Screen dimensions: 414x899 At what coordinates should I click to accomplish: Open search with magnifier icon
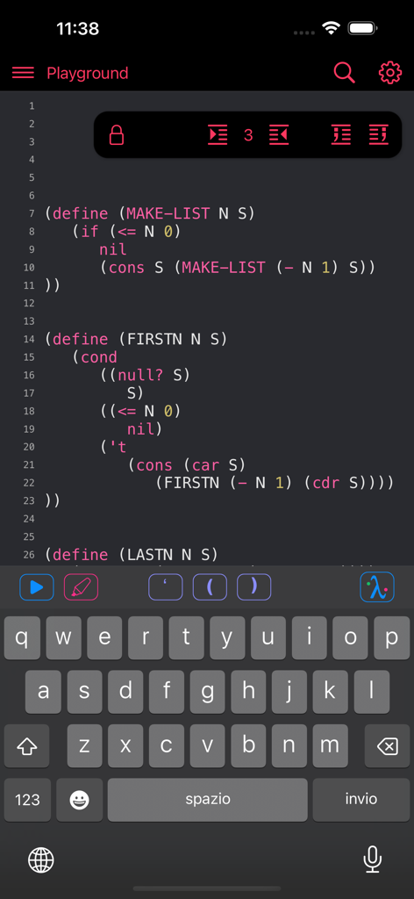pos(344,73)
